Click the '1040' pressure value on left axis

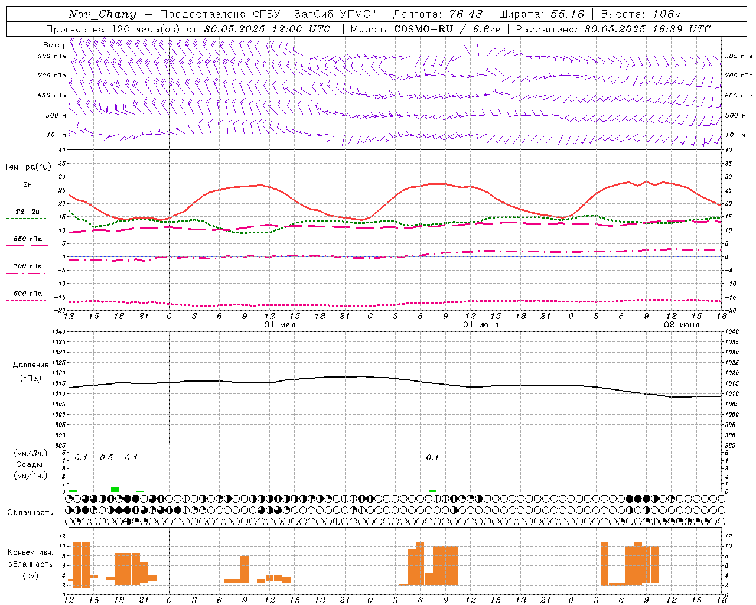58,332
